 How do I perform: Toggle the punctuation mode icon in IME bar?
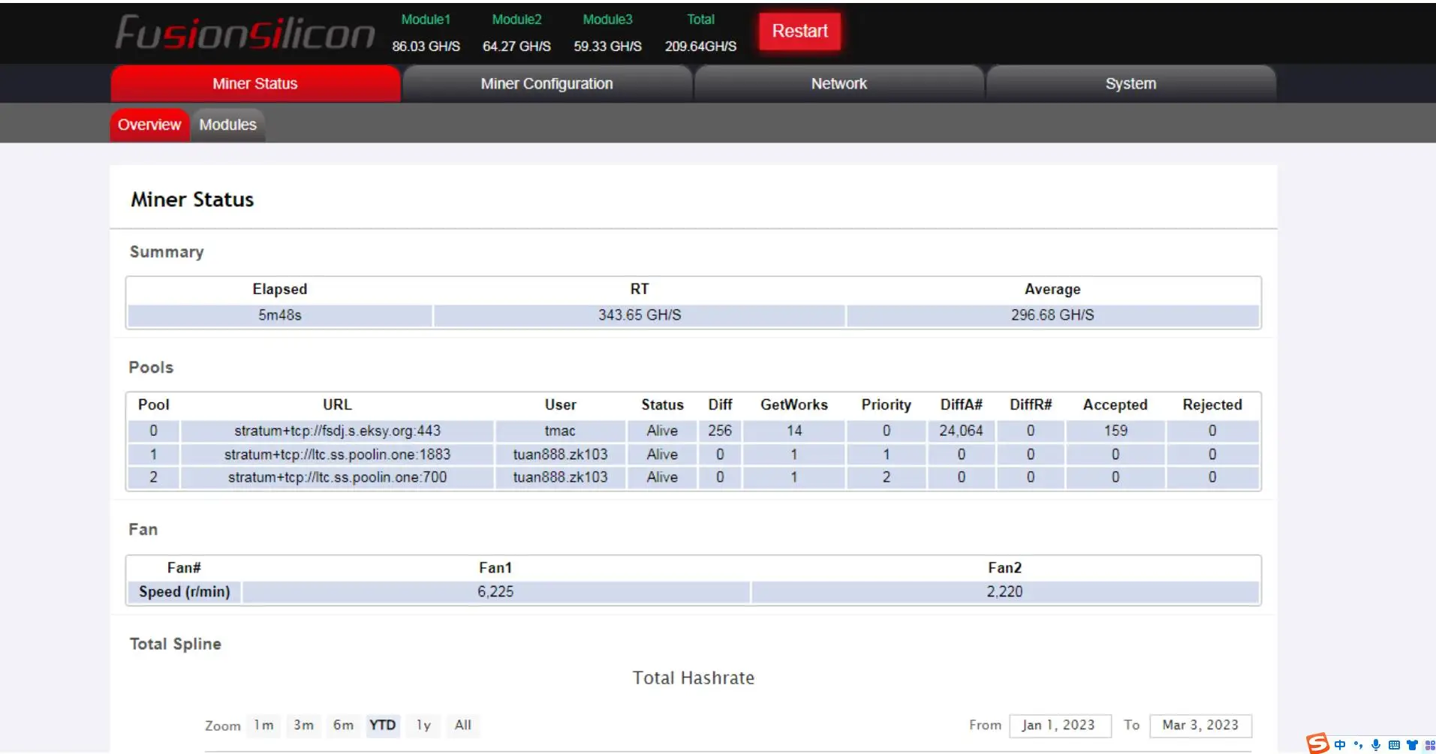pos(1358,745)
